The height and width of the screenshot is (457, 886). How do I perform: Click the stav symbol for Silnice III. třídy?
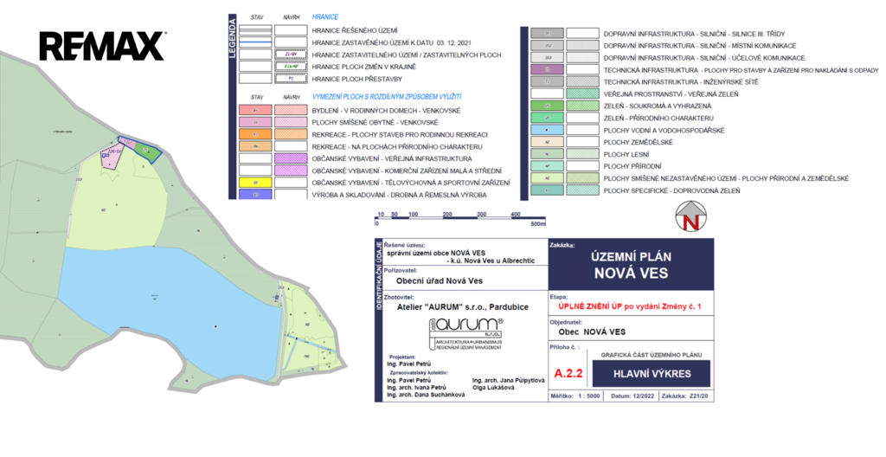click(548, 33)
